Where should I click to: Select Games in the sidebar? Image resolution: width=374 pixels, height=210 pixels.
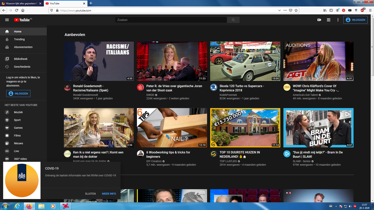18,127
